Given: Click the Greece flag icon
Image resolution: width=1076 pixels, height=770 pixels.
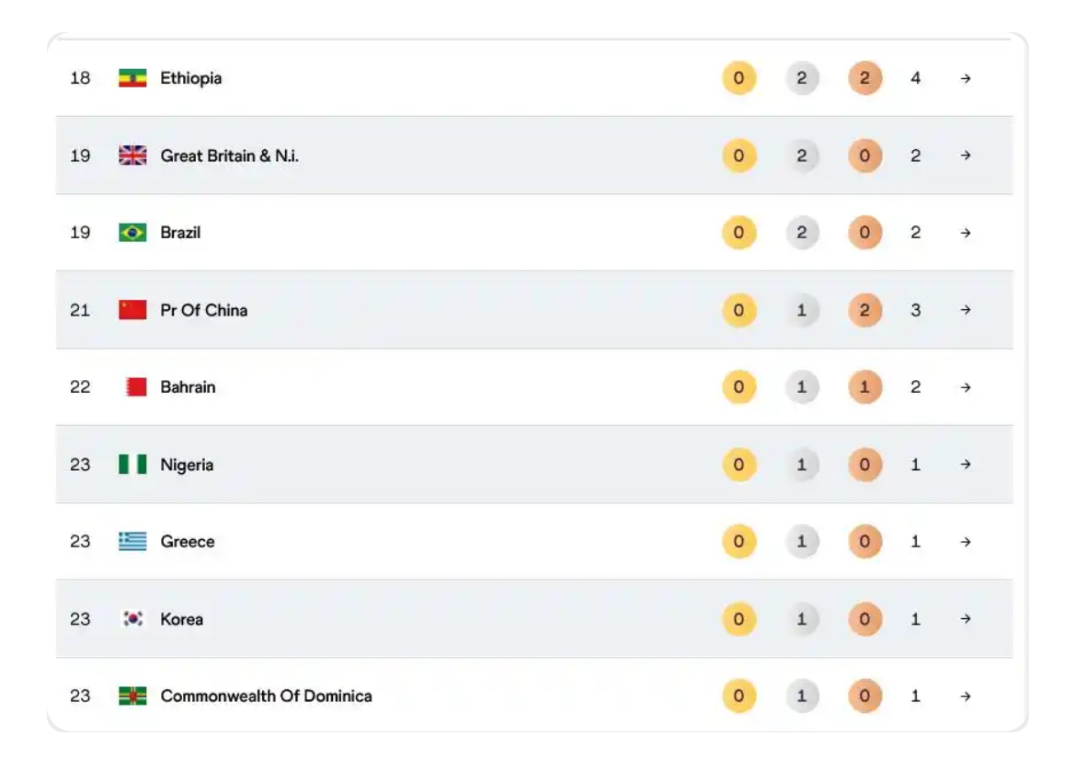Looking at the screenshot, I should coord(132,542).
